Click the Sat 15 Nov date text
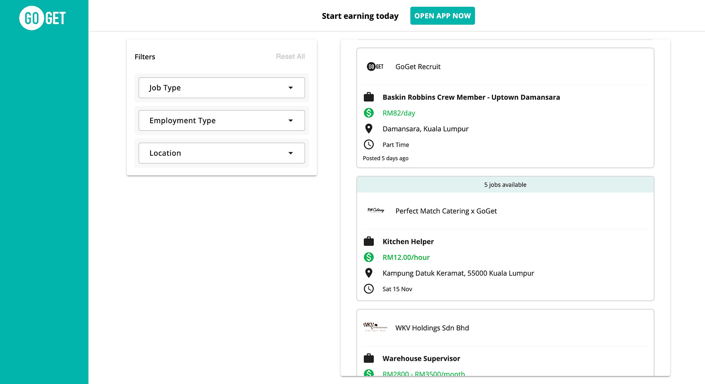Image resolution: width=705 pixels, height=384 pixels. point(398,289)
